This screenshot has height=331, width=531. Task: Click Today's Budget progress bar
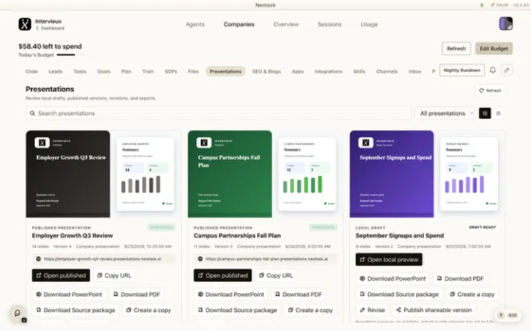click(x=72, y=55)
